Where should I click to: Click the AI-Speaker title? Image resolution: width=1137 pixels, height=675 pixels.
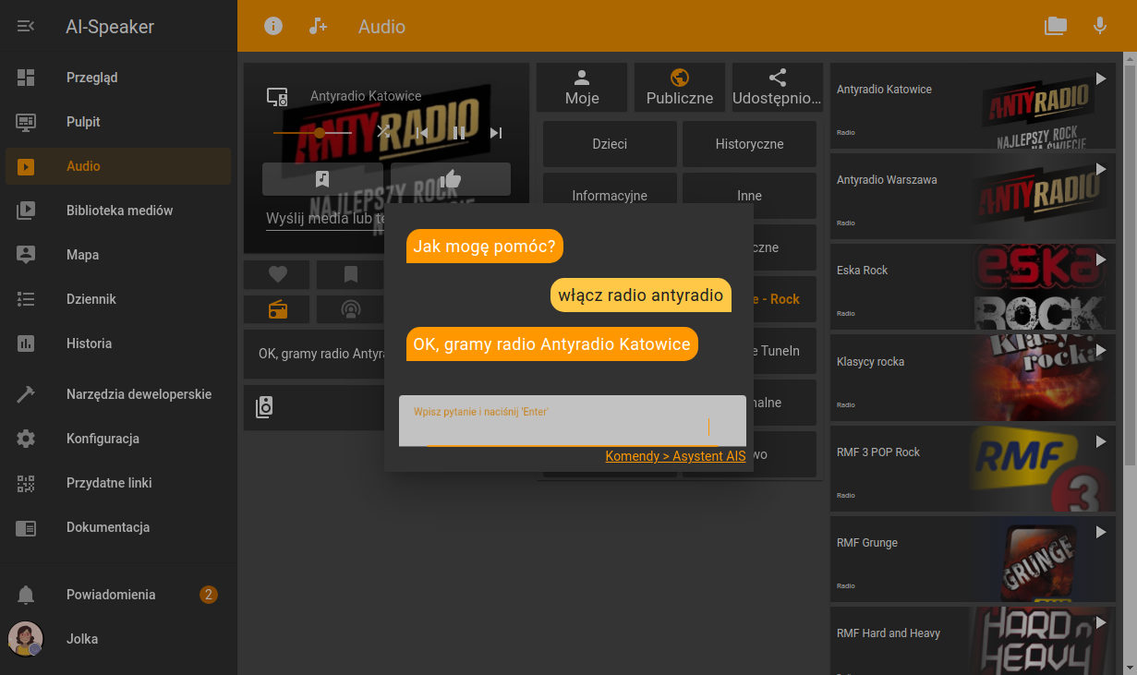coord(110,27)
